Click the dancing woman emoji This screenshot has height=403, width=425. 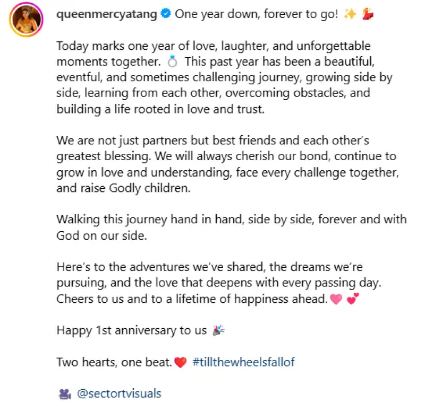pyautogui.click(x=368, y=14)
